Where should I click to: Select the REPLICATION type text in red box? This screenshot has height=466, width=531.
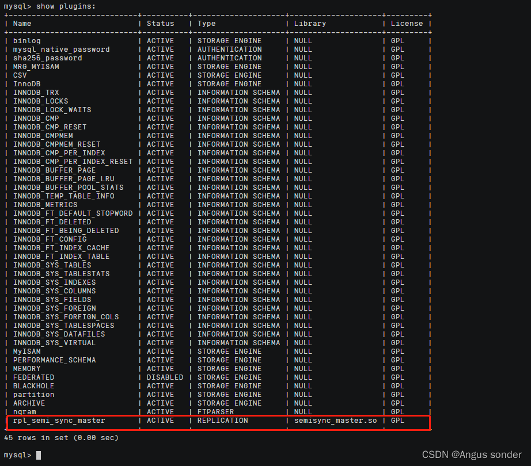(222, 420)
